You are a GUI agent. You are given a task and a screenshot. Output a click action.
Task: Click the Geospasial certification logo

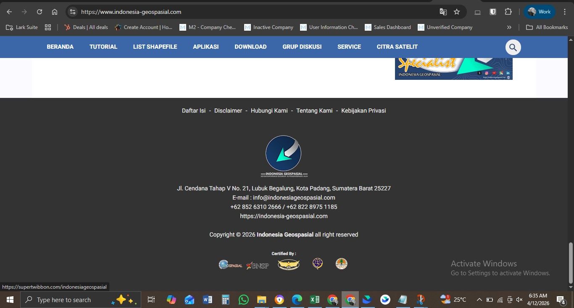pos(230,265)
